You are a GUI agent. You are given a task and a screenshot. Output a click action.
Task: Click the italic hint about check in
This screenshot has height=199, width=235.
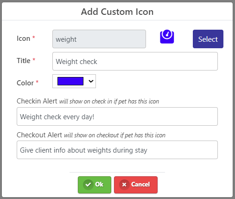[x=109, y=102]
